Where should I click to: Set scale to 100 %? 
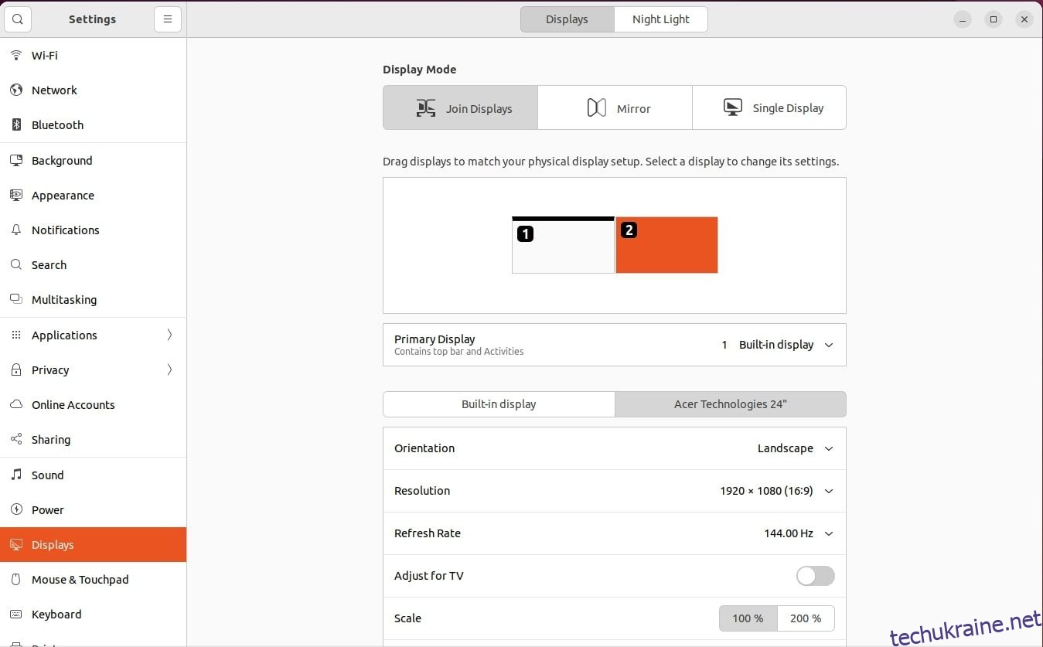[x=748, y=618]
